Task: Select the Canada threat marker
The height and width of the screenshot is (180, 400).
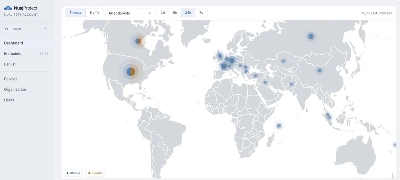Action: [138, 41]
